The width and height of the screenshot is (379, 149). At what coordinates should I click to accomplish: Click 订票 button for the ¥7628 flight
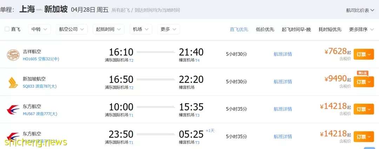(x=364, y=54)
